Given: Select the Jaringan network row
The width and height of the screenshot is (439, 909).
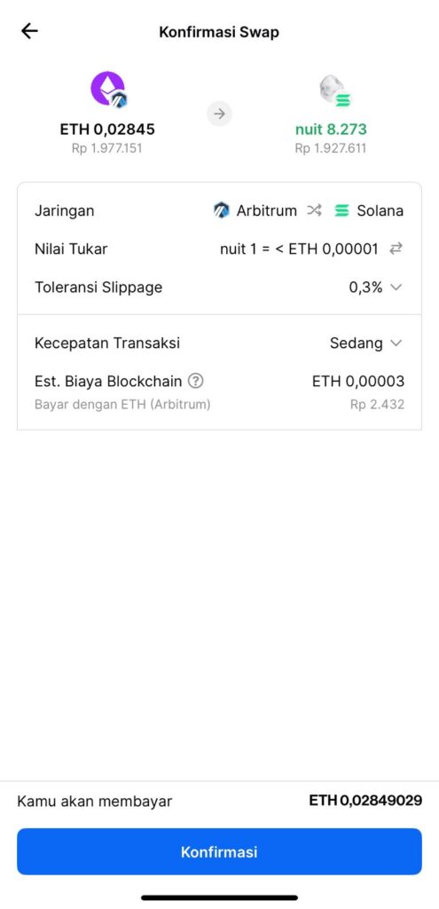Looking at the screenshot, I should [x=220, y=210].
